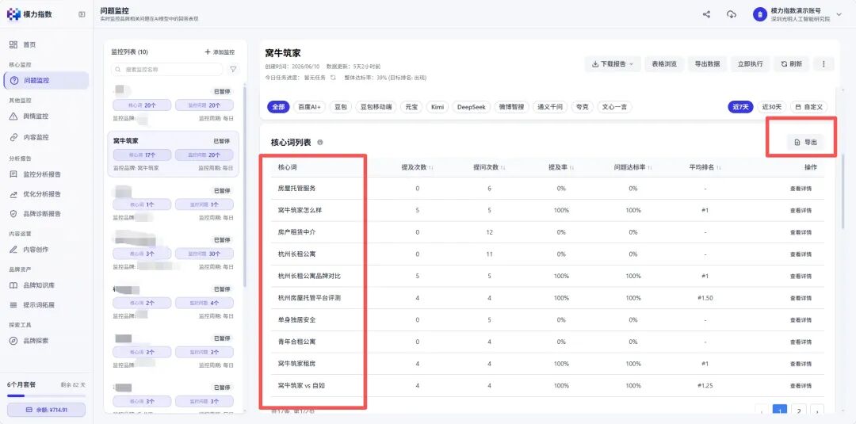Screen dimensions: 856x424
Task: Select the 窝牛筑家 monitor card
Action: pos(173,154)
